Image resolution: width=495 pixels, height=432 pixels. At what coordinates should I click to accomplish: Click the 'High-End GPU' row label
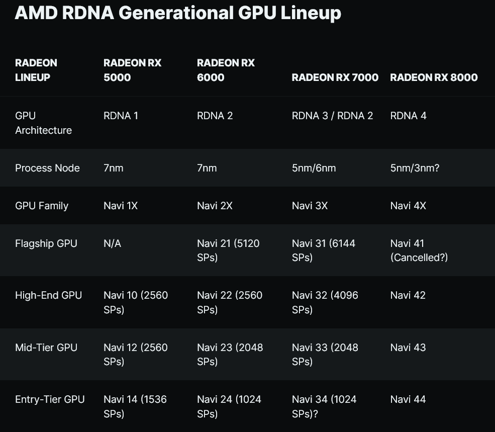click(x=49, y=295)
